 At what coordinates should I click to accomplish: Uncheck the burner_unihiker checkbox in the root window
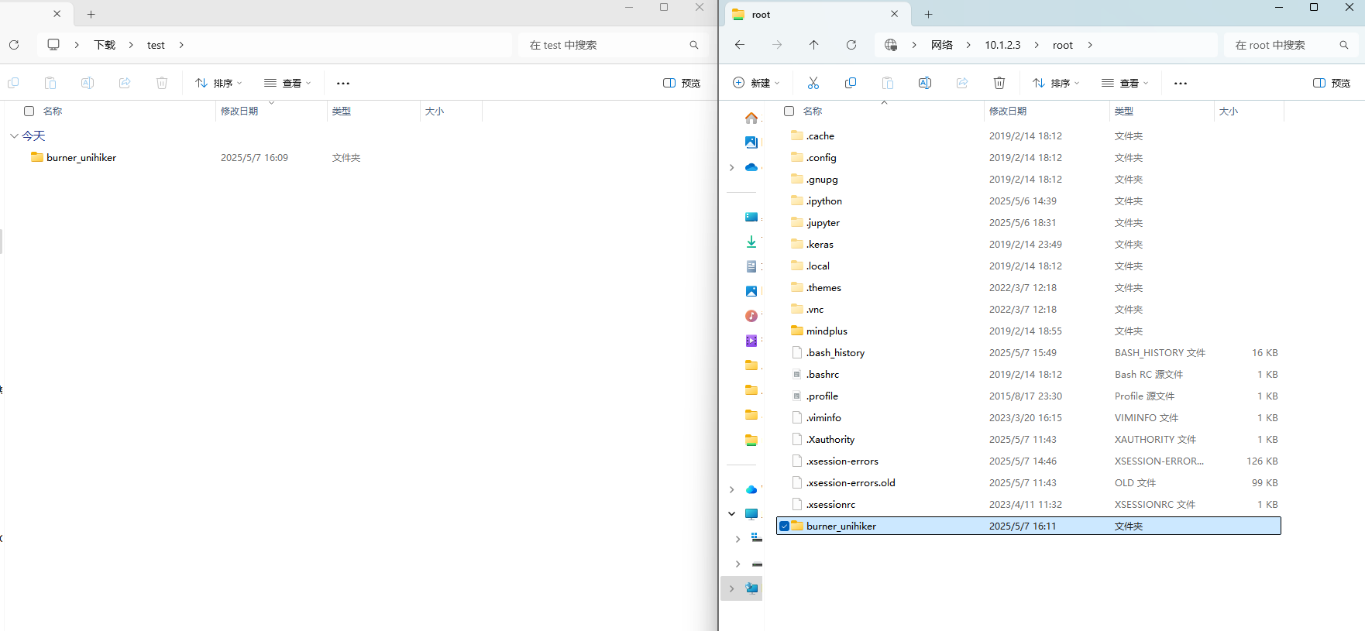coord(785,526)
